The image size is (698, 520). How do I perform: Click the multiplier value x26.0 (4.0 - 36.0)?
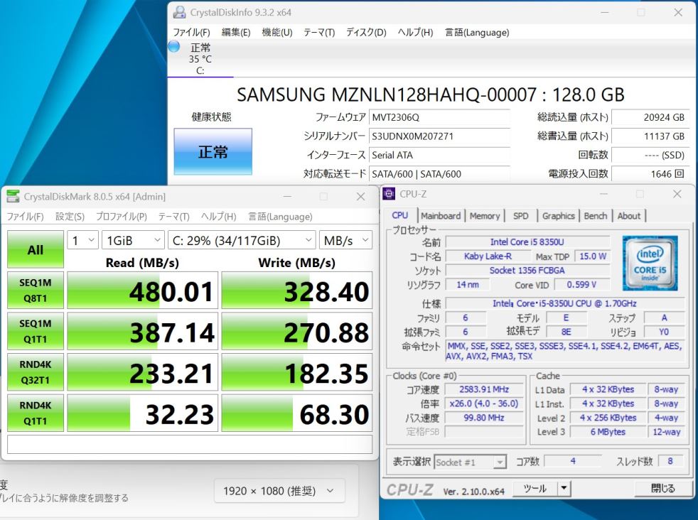484,403
